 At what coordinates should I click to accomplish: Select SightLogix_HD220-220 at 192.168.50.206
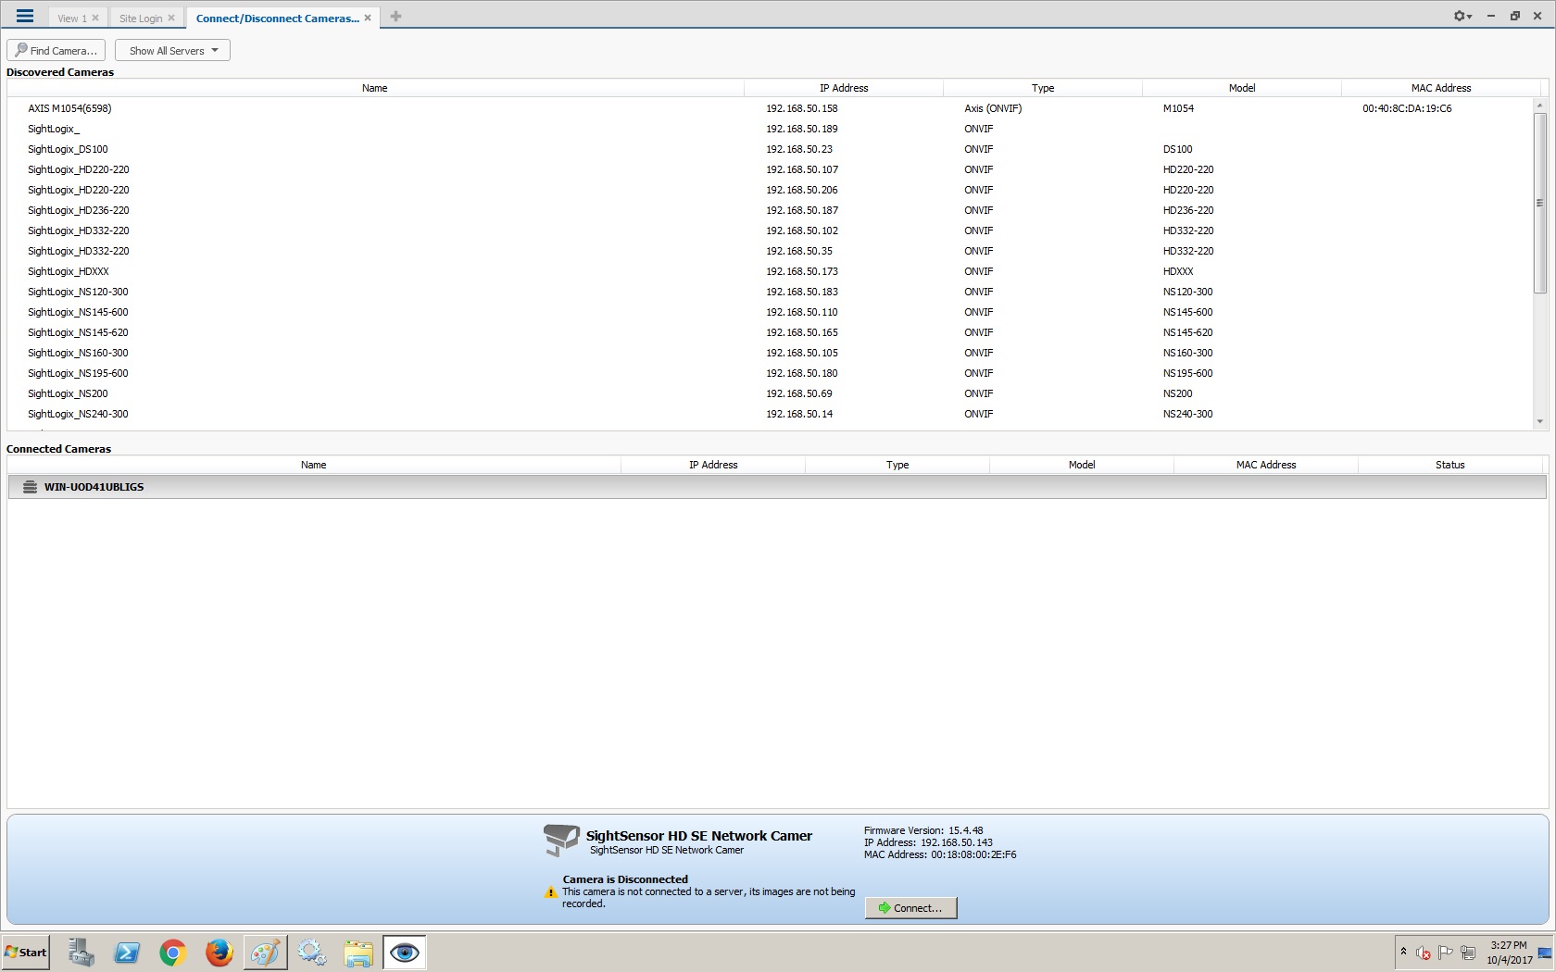click(x=770, y=190)
